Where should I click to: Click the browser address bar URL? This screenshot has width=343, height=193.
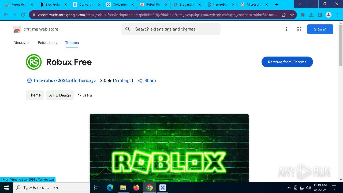pos(157,15)
